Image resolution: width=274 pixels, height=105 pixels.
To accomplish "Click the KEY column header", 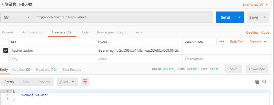I will click(14, 42).
